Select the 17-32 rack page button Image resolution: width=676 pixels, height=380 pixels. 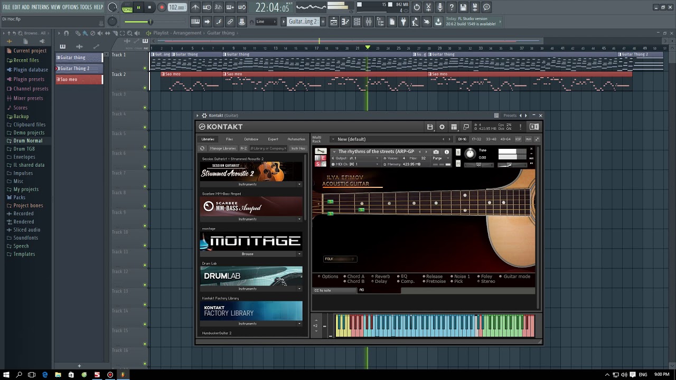tap(476, 139)
